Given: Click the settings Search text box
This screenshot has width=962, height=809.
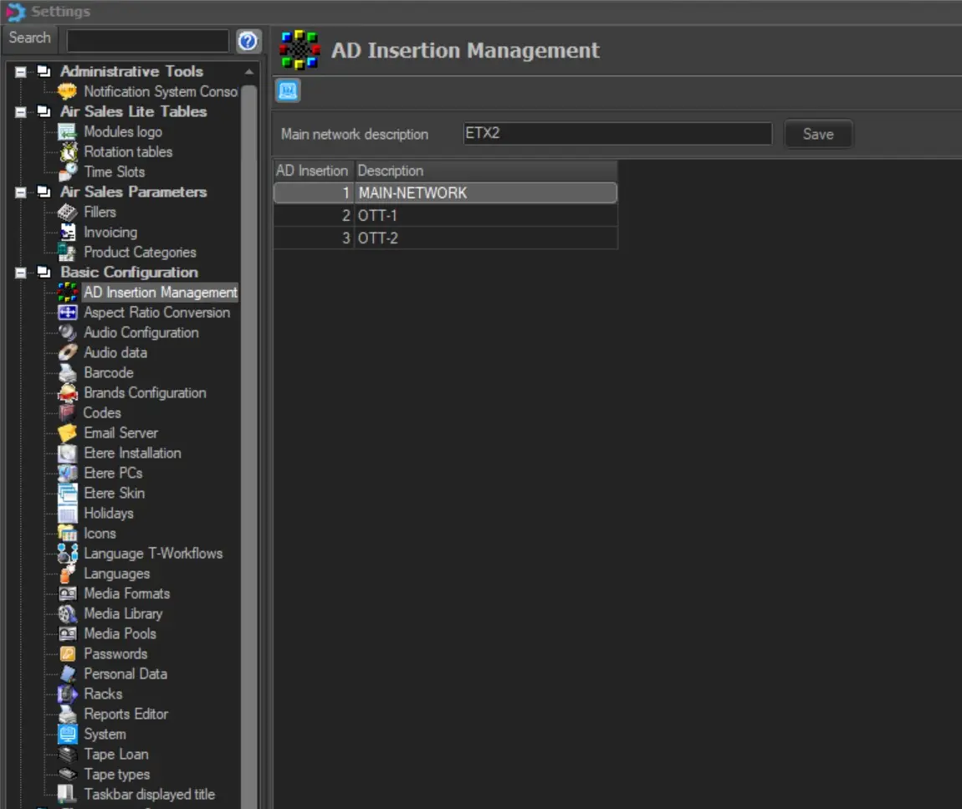Looking at the screenshot, I should pos(147,40).
